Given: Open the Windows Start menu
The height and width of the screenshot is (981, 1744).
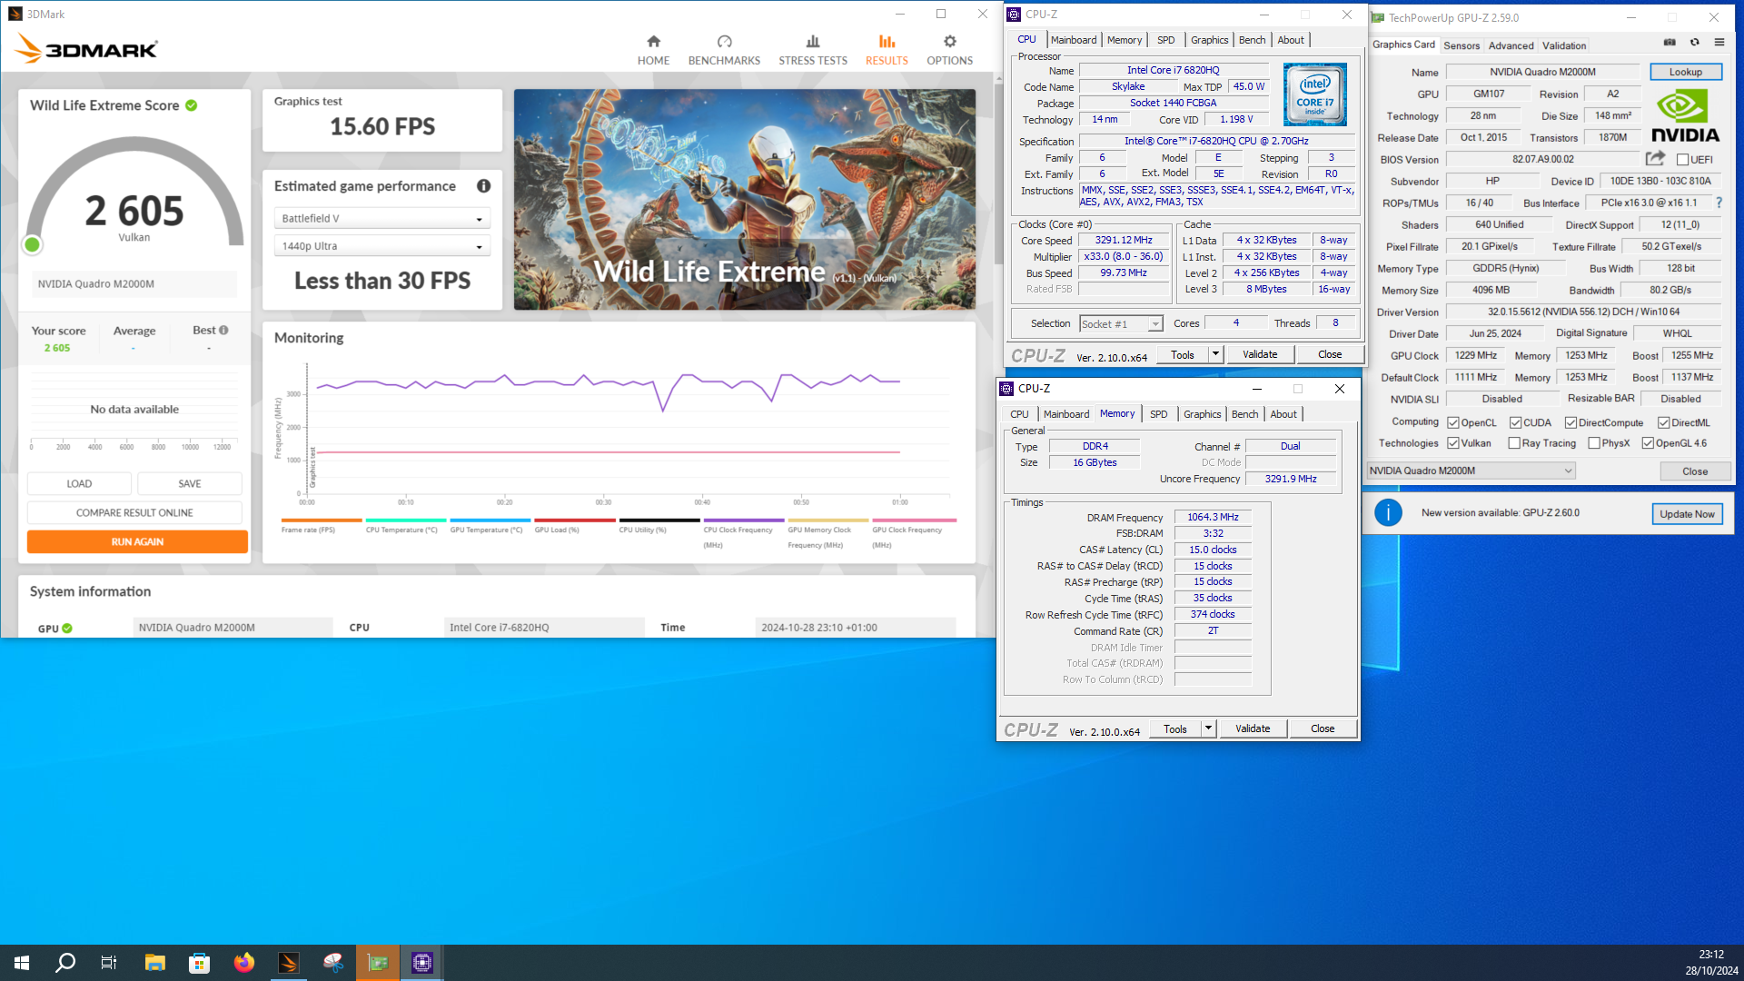Looking at the screenshot, I should (22, 963).
